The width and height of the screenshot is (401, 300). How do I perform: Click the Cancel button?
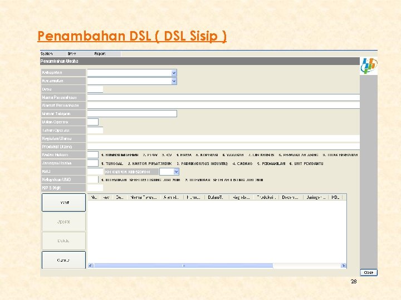coord(63,260)
